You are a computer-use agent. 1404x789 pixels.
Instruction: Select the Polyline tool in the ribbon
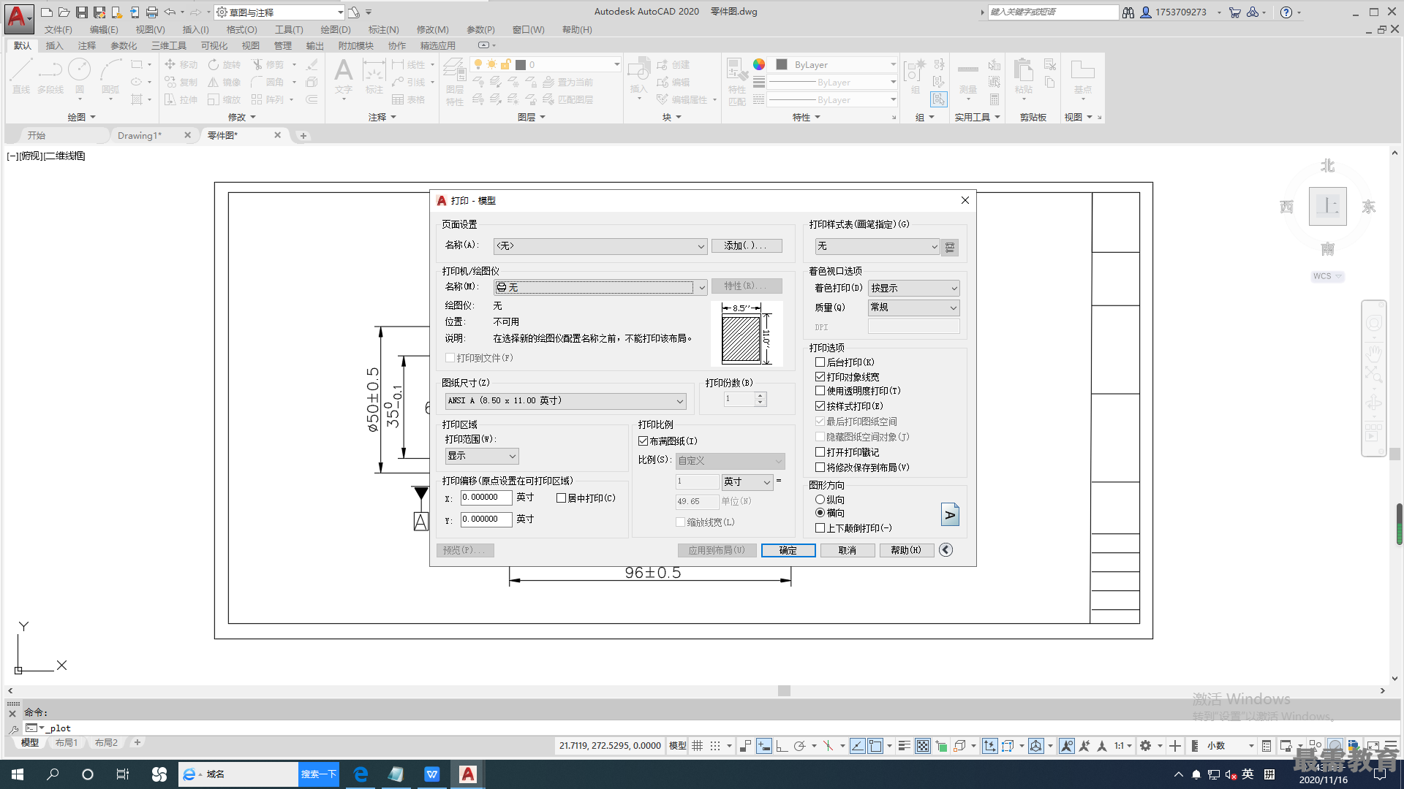pos(50,77)
